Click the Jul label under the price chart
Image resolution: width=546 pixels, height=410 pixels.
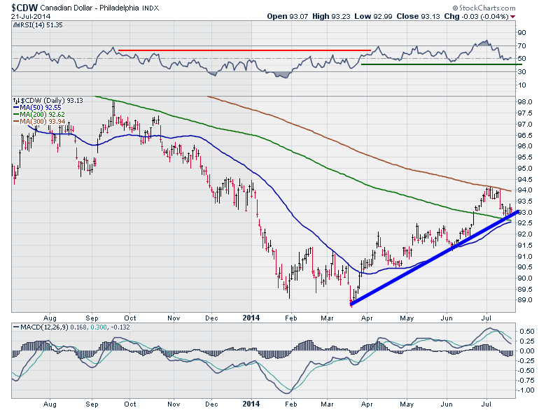[x=486, y=318]
